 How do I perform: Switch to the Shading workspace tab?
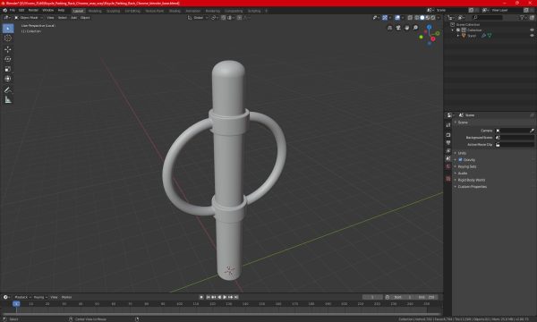tap(175, 11)
